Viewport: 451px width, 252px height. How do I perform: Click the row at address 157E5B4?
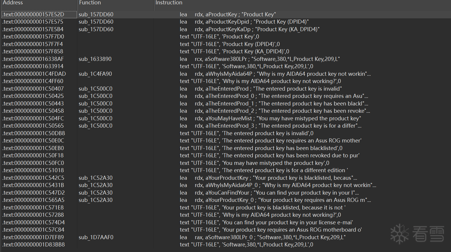pos(33,29)
